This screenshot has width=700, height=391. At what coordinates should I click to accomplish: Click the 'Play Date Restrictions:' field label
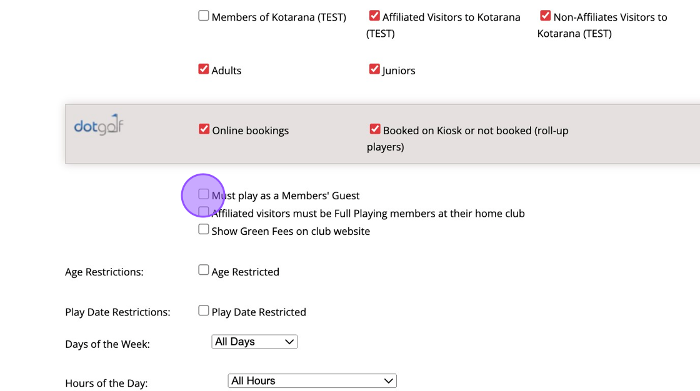(x=117, y=312)
